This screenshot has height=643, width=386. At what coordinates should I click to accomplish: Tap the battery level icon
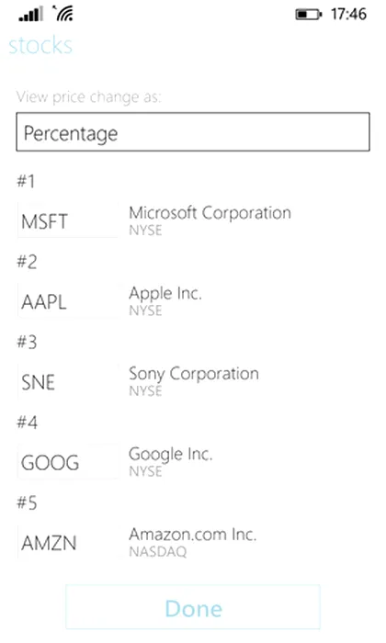coord(309,15)
